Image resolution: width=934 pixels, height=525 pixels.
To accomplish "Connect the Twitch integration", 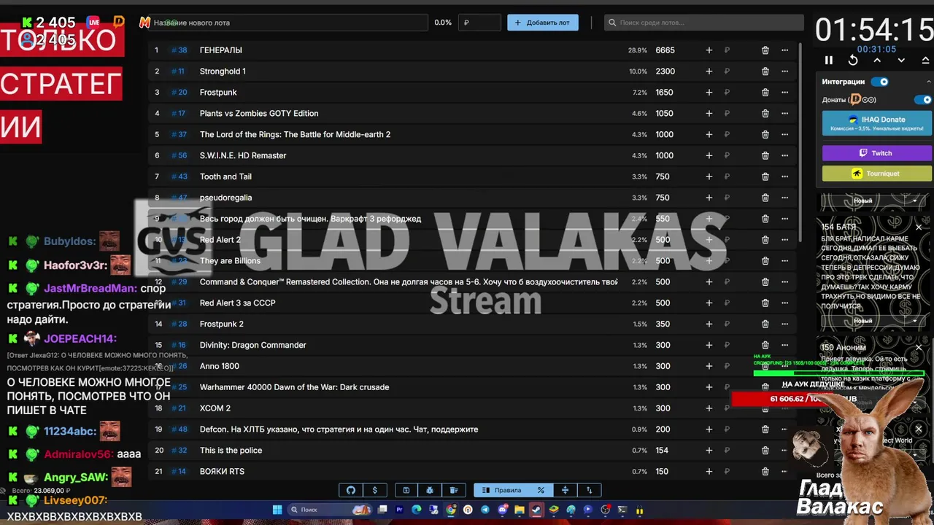I will pyautogui.click(x=877, y=153).
